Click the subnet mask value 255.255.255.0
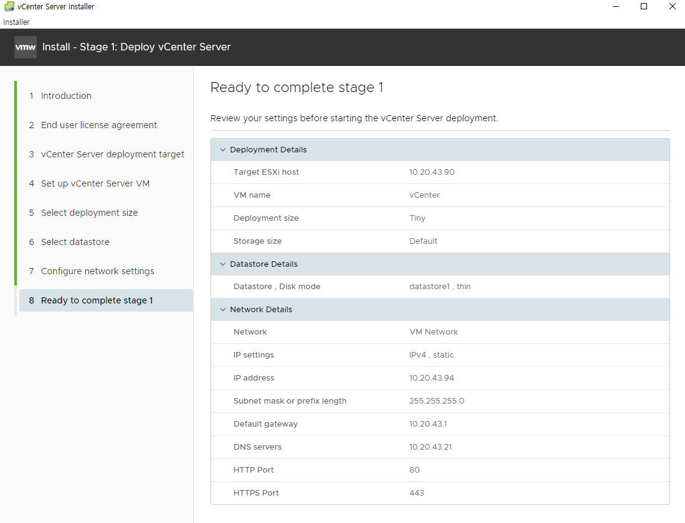 (437, 401)
